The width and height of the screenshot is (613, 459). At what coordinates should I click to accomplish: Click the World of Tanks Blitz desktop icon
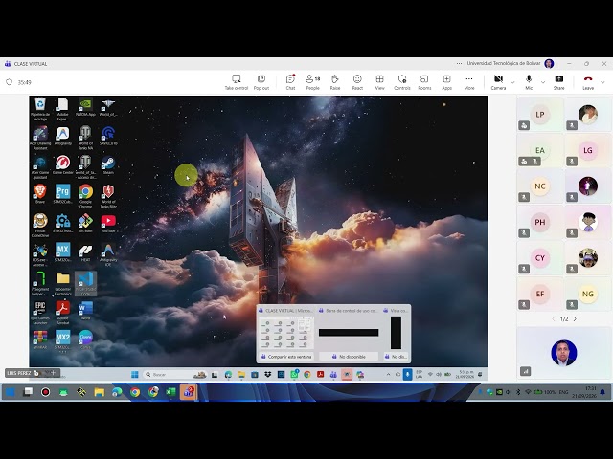[108, 195]
